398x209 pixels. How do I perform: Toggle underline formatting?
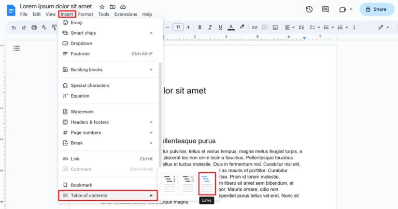(x=220, y=27)
